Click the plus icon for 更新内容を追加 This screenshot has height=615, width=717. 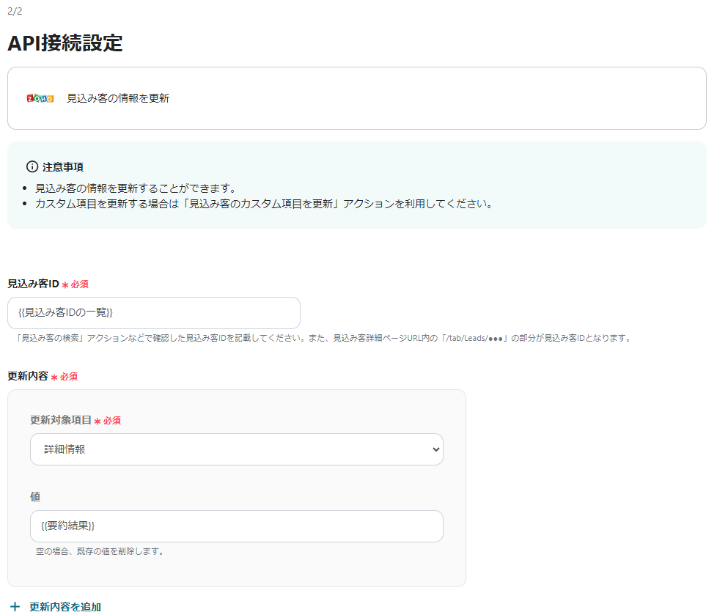pos(15,606)
